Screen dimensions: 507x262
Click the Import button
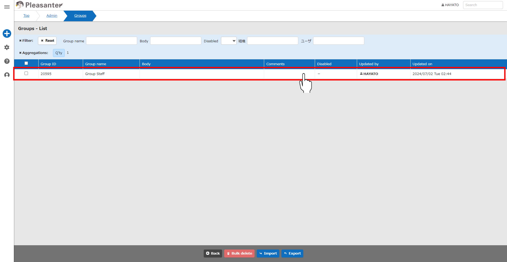tap(268, 253)
